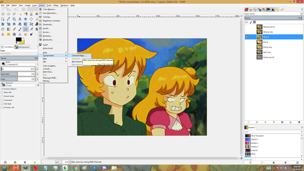Click the anchor layer icon
The image size is (304, 171).
pos(291,122)
